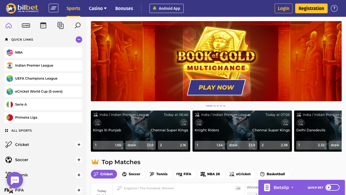Select the Soccer top matches tab

[x=132, y=174]
